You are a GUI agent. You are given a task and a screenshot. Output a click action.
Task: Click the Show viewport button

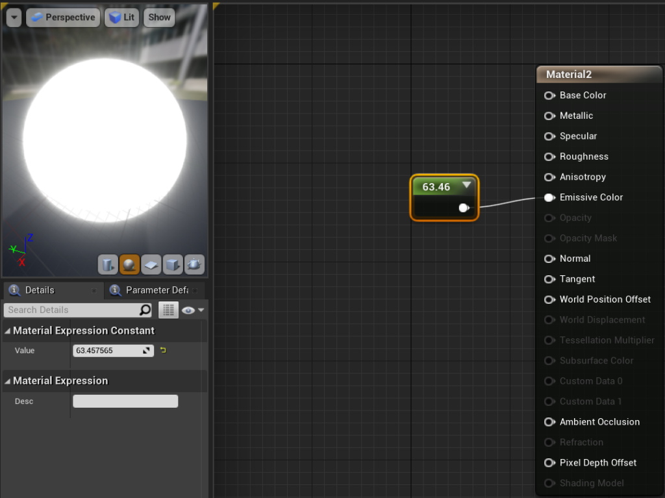click(x=159, y=18)
